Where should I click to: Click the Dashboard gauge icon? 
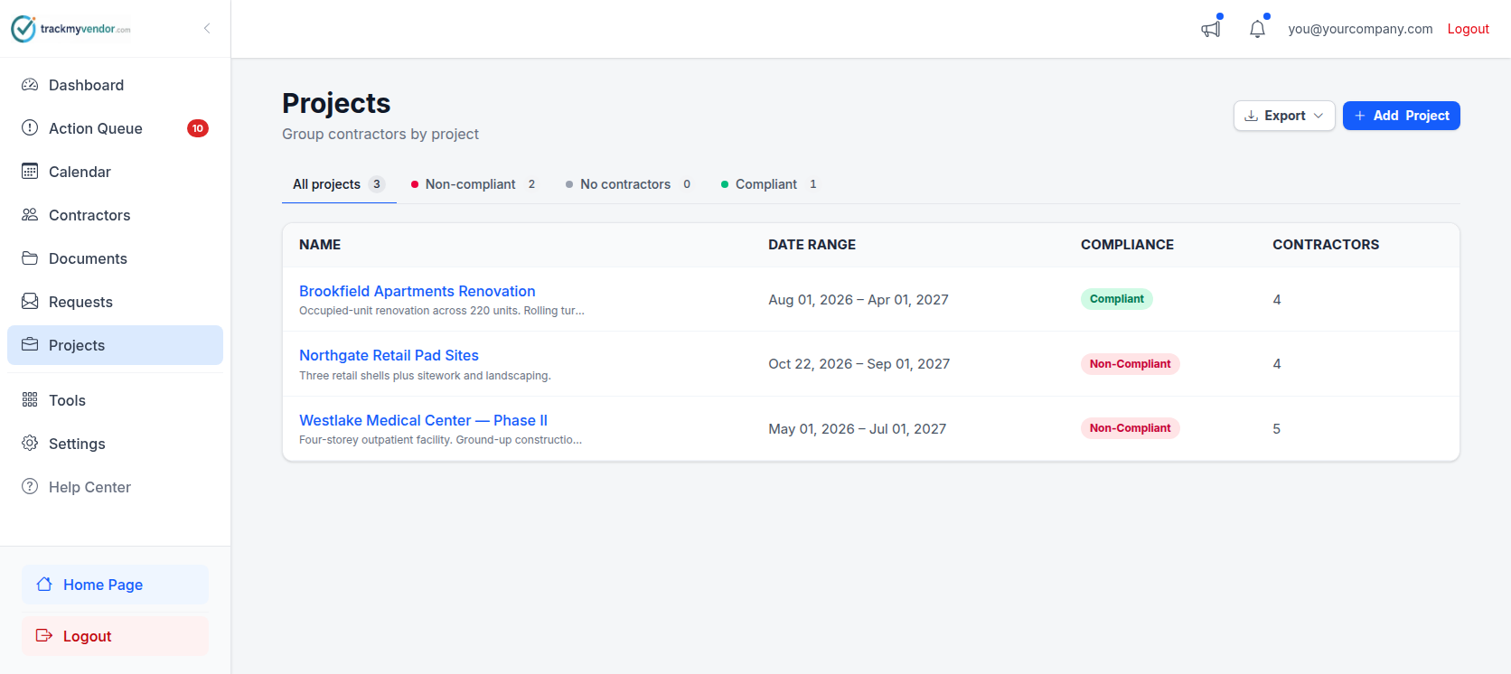tap(30, 85)
